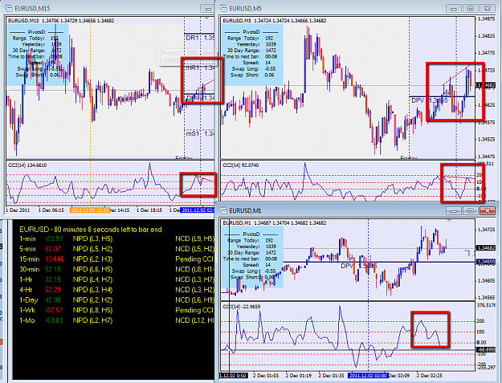Click the CCI(14) 92.0740 indicator label
502x383 pixels.
[241, 165]
